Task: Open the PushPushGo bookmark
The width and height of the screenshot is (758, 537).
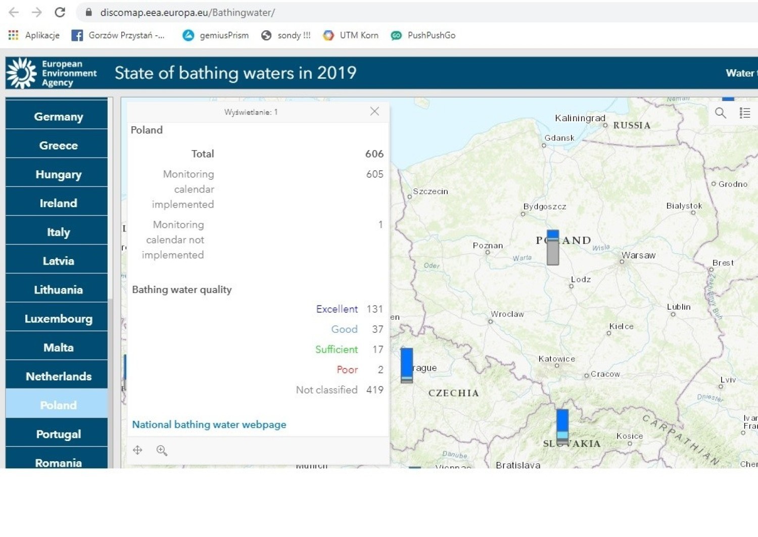Action: pyautogui.click(x=423, y=35)
